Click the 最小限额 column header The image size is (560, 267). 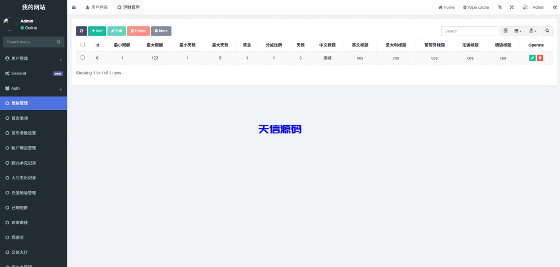coord(122,45)
